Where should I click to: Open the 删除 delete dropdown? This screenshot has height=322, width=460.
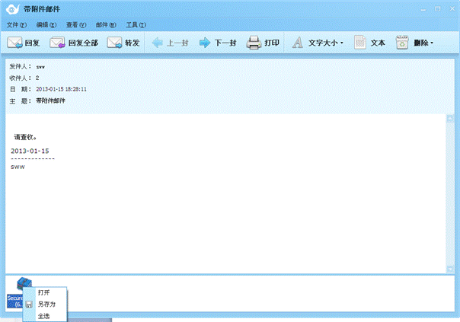point(432,43)
